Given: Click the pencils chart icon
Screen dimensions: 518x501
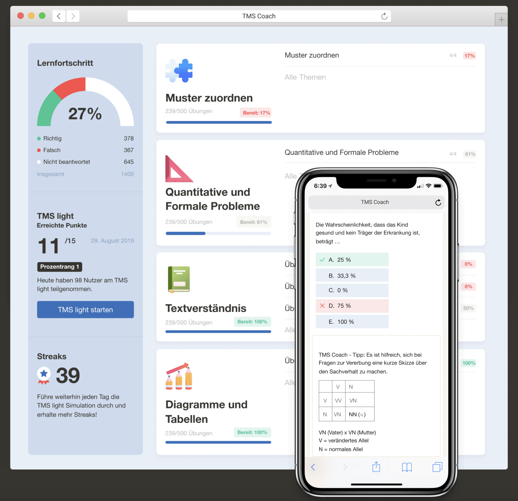Looking at the screenshot, I should coord(179,376).
